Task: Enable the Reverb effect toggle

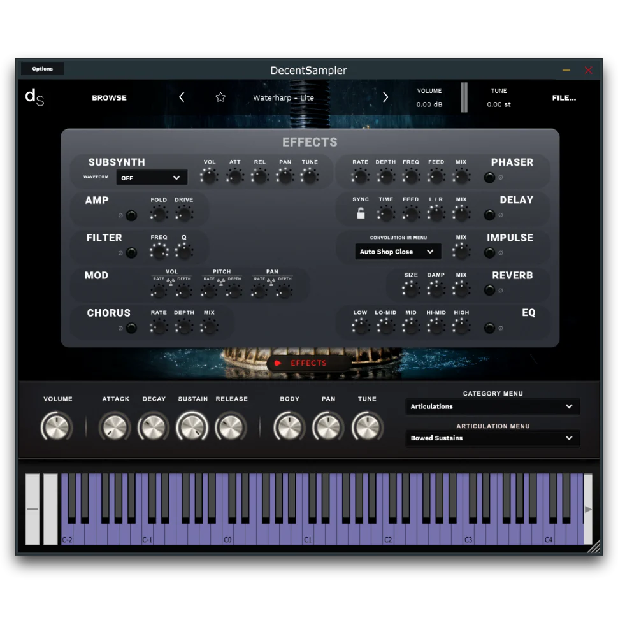Action: [x=489, y=291]
